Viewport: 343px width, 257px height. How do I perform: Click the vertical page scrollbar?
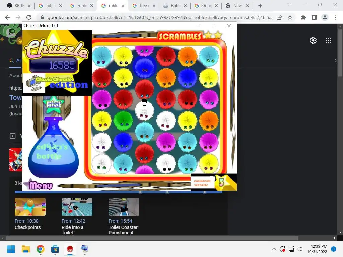tap(340, 53)
